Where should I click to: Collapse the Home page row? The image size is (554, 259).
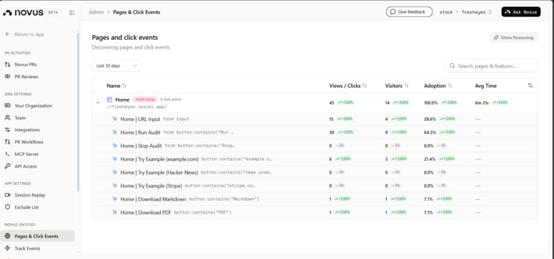click(98, 103)
